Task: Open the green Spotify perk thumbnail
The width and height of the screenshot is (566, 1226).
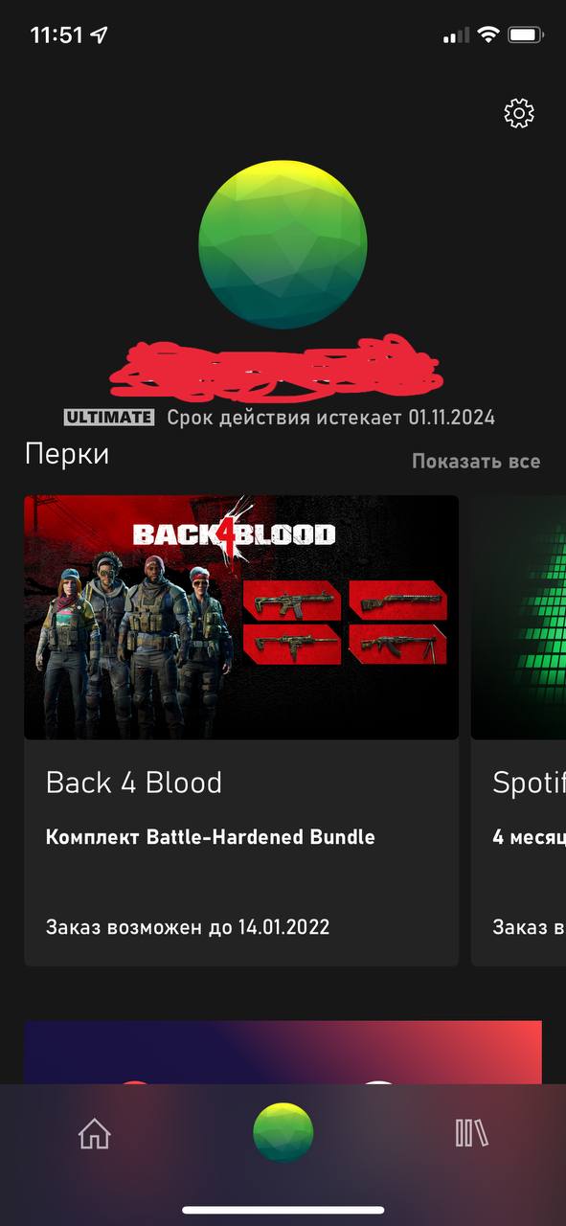Action: pos(518,617)
